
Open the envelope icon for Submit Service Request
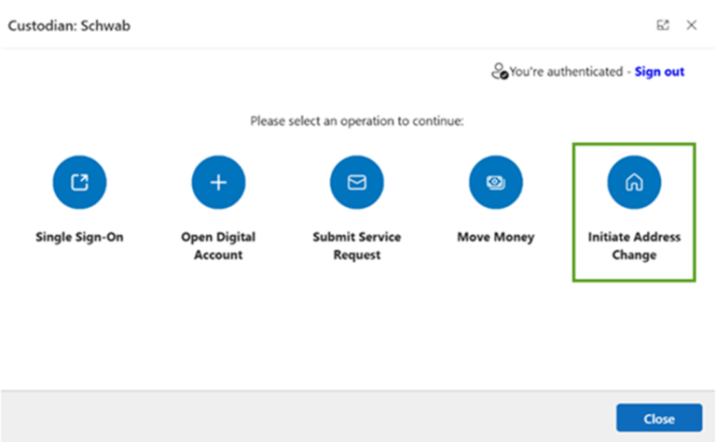[357, 182]
